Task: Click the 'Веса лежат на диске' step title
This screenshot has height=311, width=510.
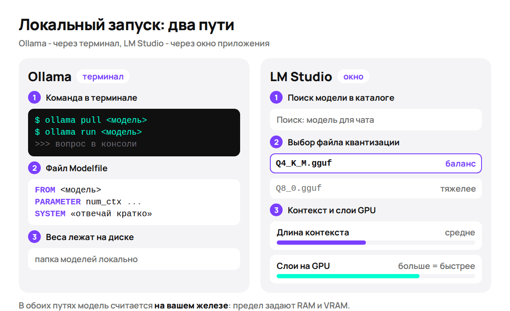Action: (x=90, y=237)
